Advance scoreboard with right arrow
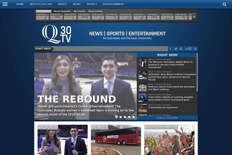232x155 pixels. tap(194, 17)
